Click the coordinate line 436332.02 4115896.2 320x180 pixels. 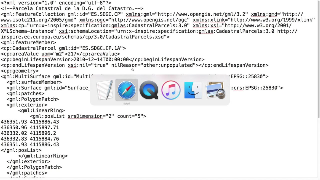(28, 133)
